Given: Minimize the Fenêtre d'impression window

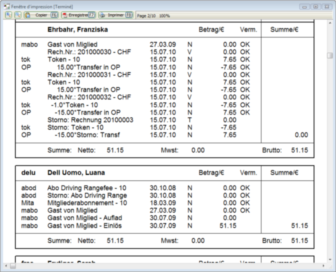Looking at the screenshot, I should (304, 6).
